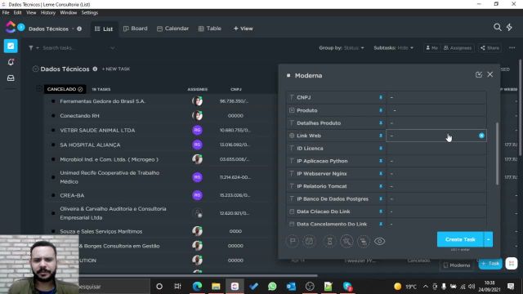This screenshot has width=523, height=294.
Task: Close the Moderna task creation panel
Action: coord(490,74)
